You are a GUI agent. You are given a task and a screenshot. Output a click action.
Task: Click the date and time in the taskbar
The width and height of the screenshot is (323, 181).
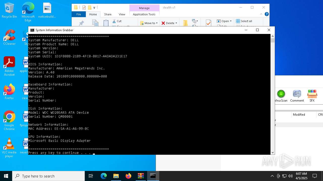click(x=301, y=176)
